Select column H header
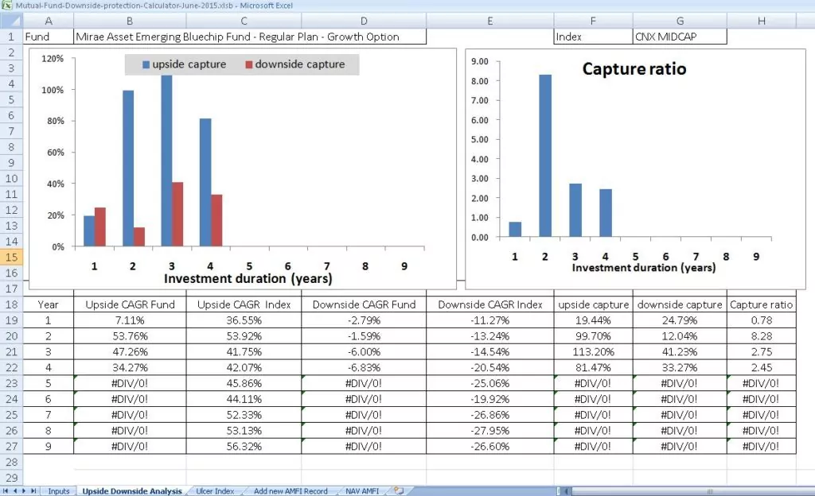This screenshot has width=815, height=496. [762, 21]
